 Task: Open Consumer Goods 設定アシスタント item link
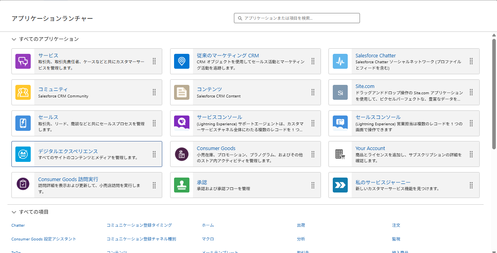[x=44, y=239]
